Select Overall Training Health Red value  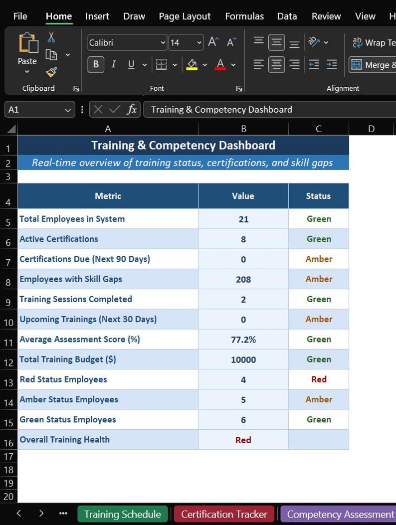click(x=243, y=440)
